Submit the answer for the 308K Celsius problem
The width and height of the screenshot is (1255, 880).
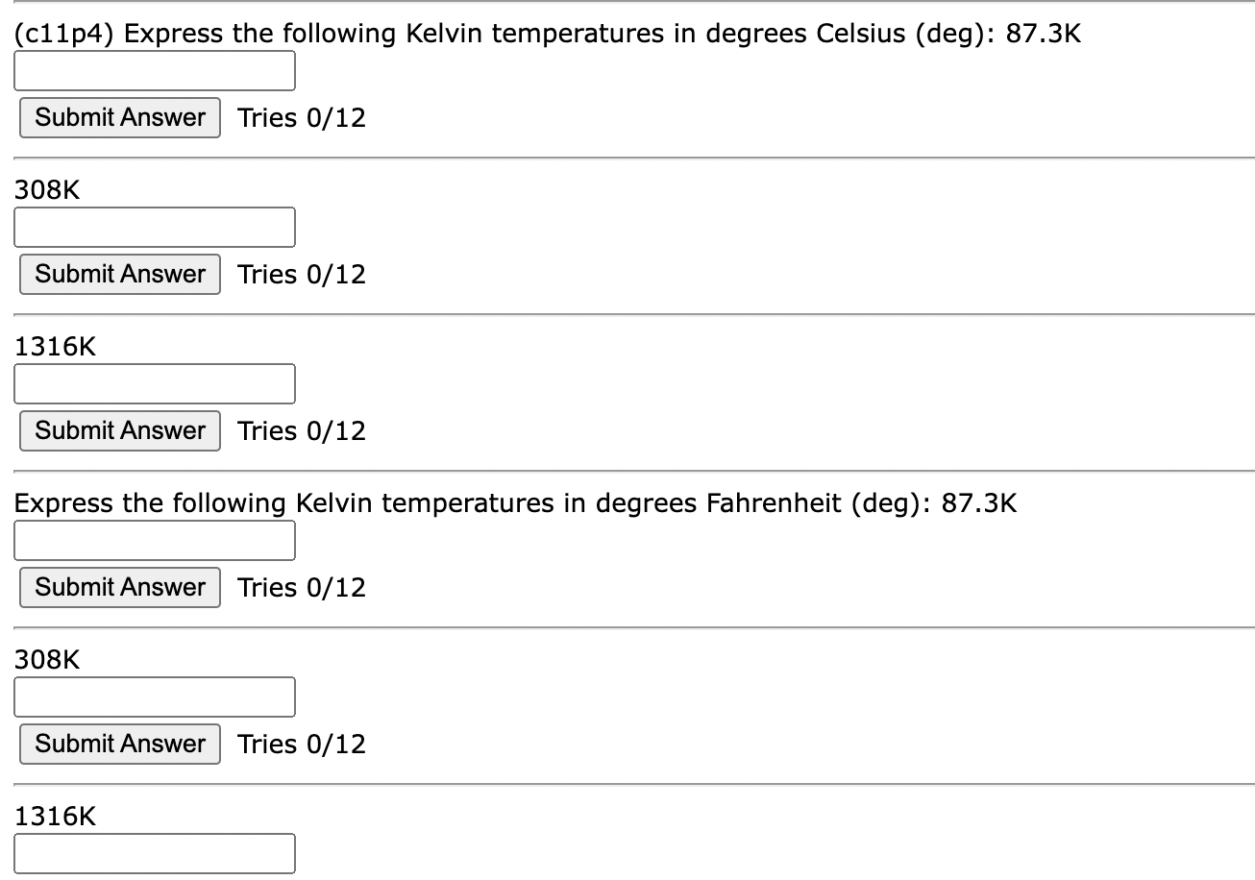point(119,274)
